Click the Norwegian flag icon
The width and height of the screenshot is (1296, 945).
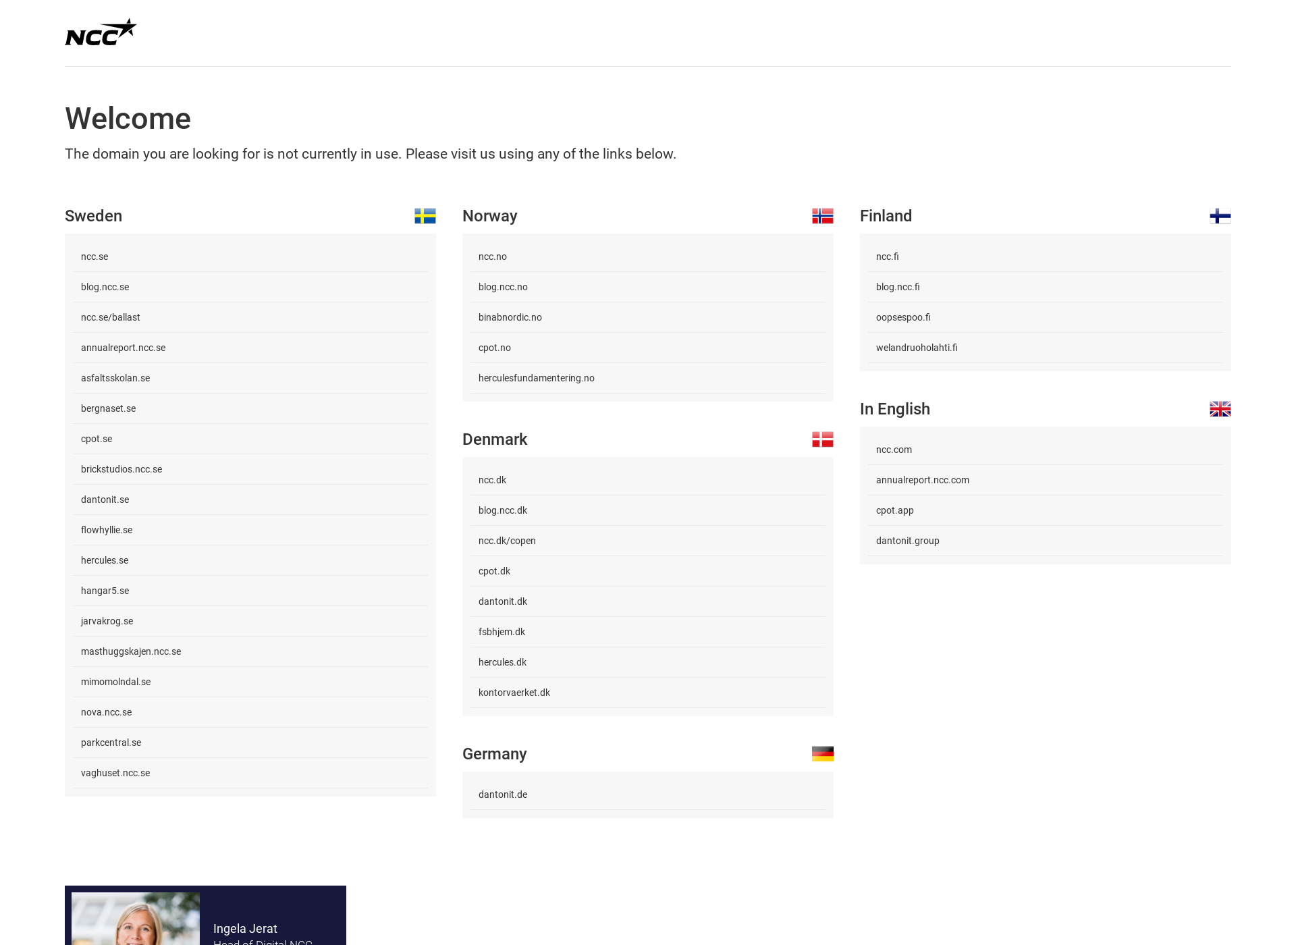coord(822,215)
